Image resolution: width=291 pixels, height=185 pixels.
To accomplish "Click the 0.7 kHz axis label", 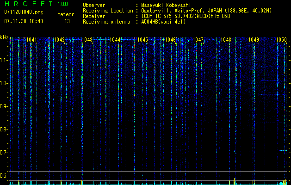I will pos(4,153).
